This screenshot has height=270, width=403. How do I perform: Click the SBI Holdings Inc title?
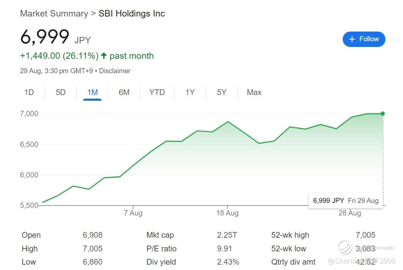point(132,14)
